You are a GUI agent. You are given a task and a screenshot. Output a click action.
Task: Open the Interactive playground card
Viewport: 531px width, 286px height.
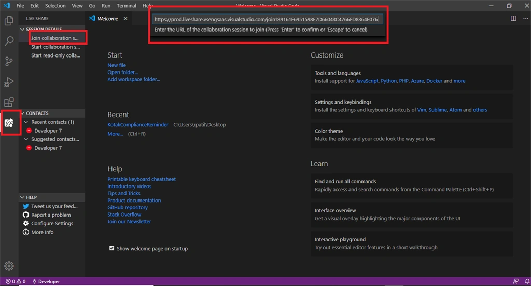click(412, 244)
